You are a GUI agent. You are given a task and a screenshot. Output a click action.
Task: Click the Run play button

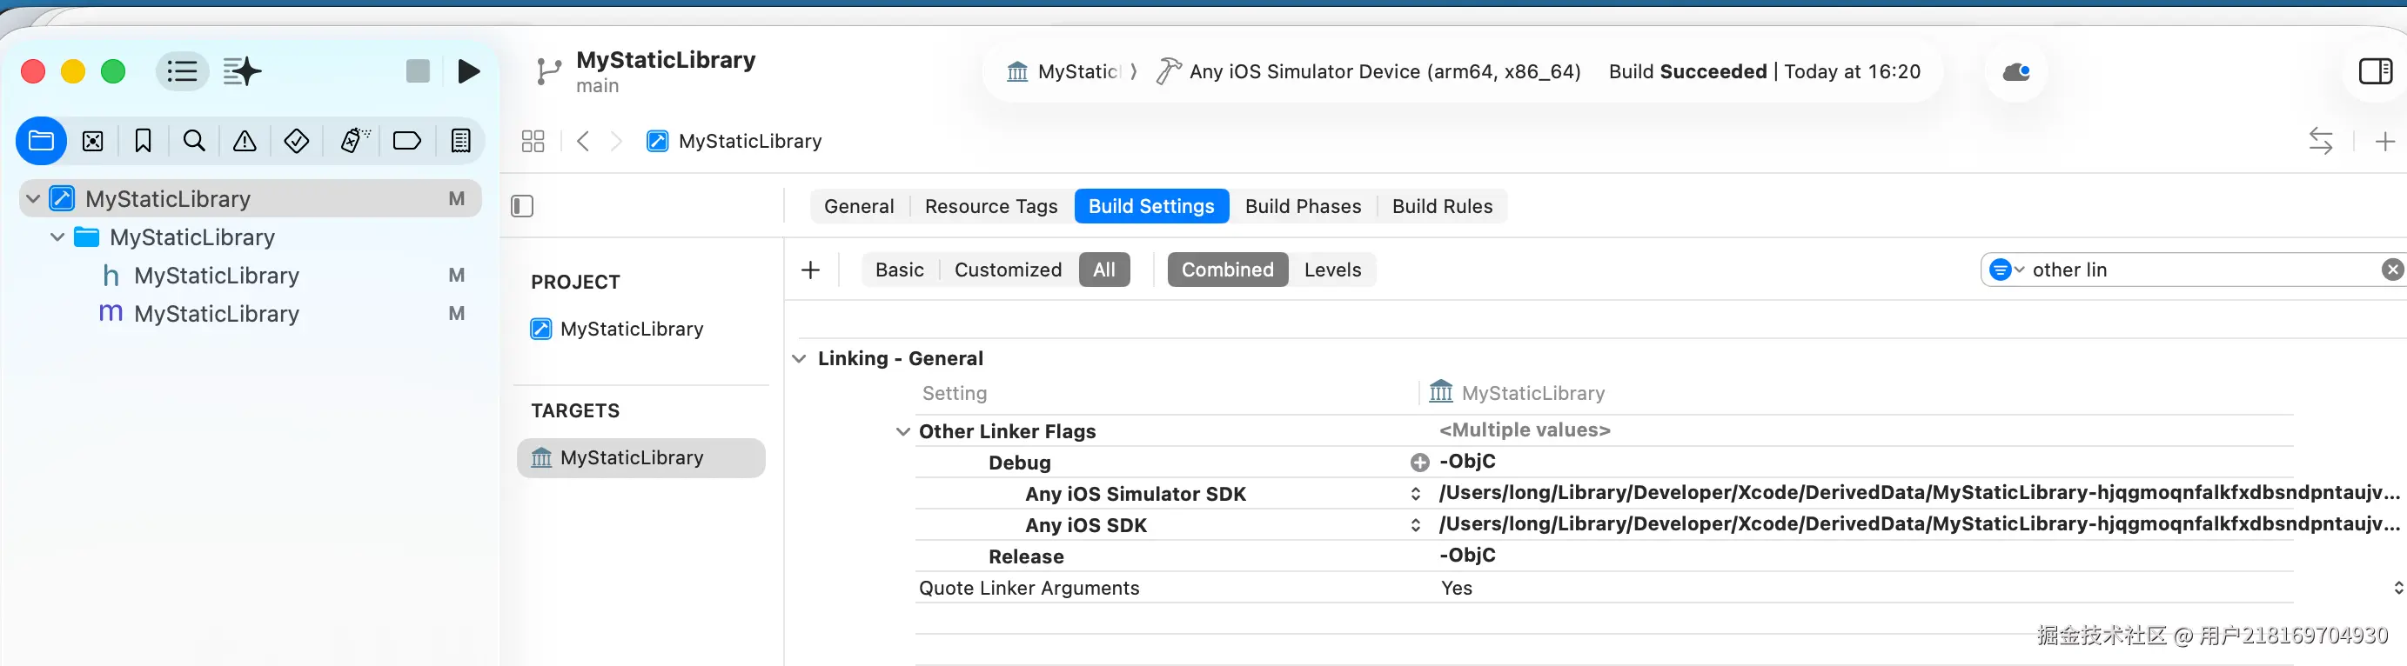[x=469, y=71]
